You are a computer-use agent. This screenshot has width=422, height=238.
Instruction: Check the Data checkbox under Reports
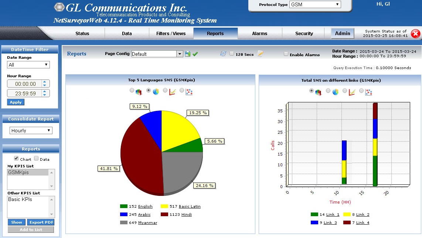coord(36,159)
